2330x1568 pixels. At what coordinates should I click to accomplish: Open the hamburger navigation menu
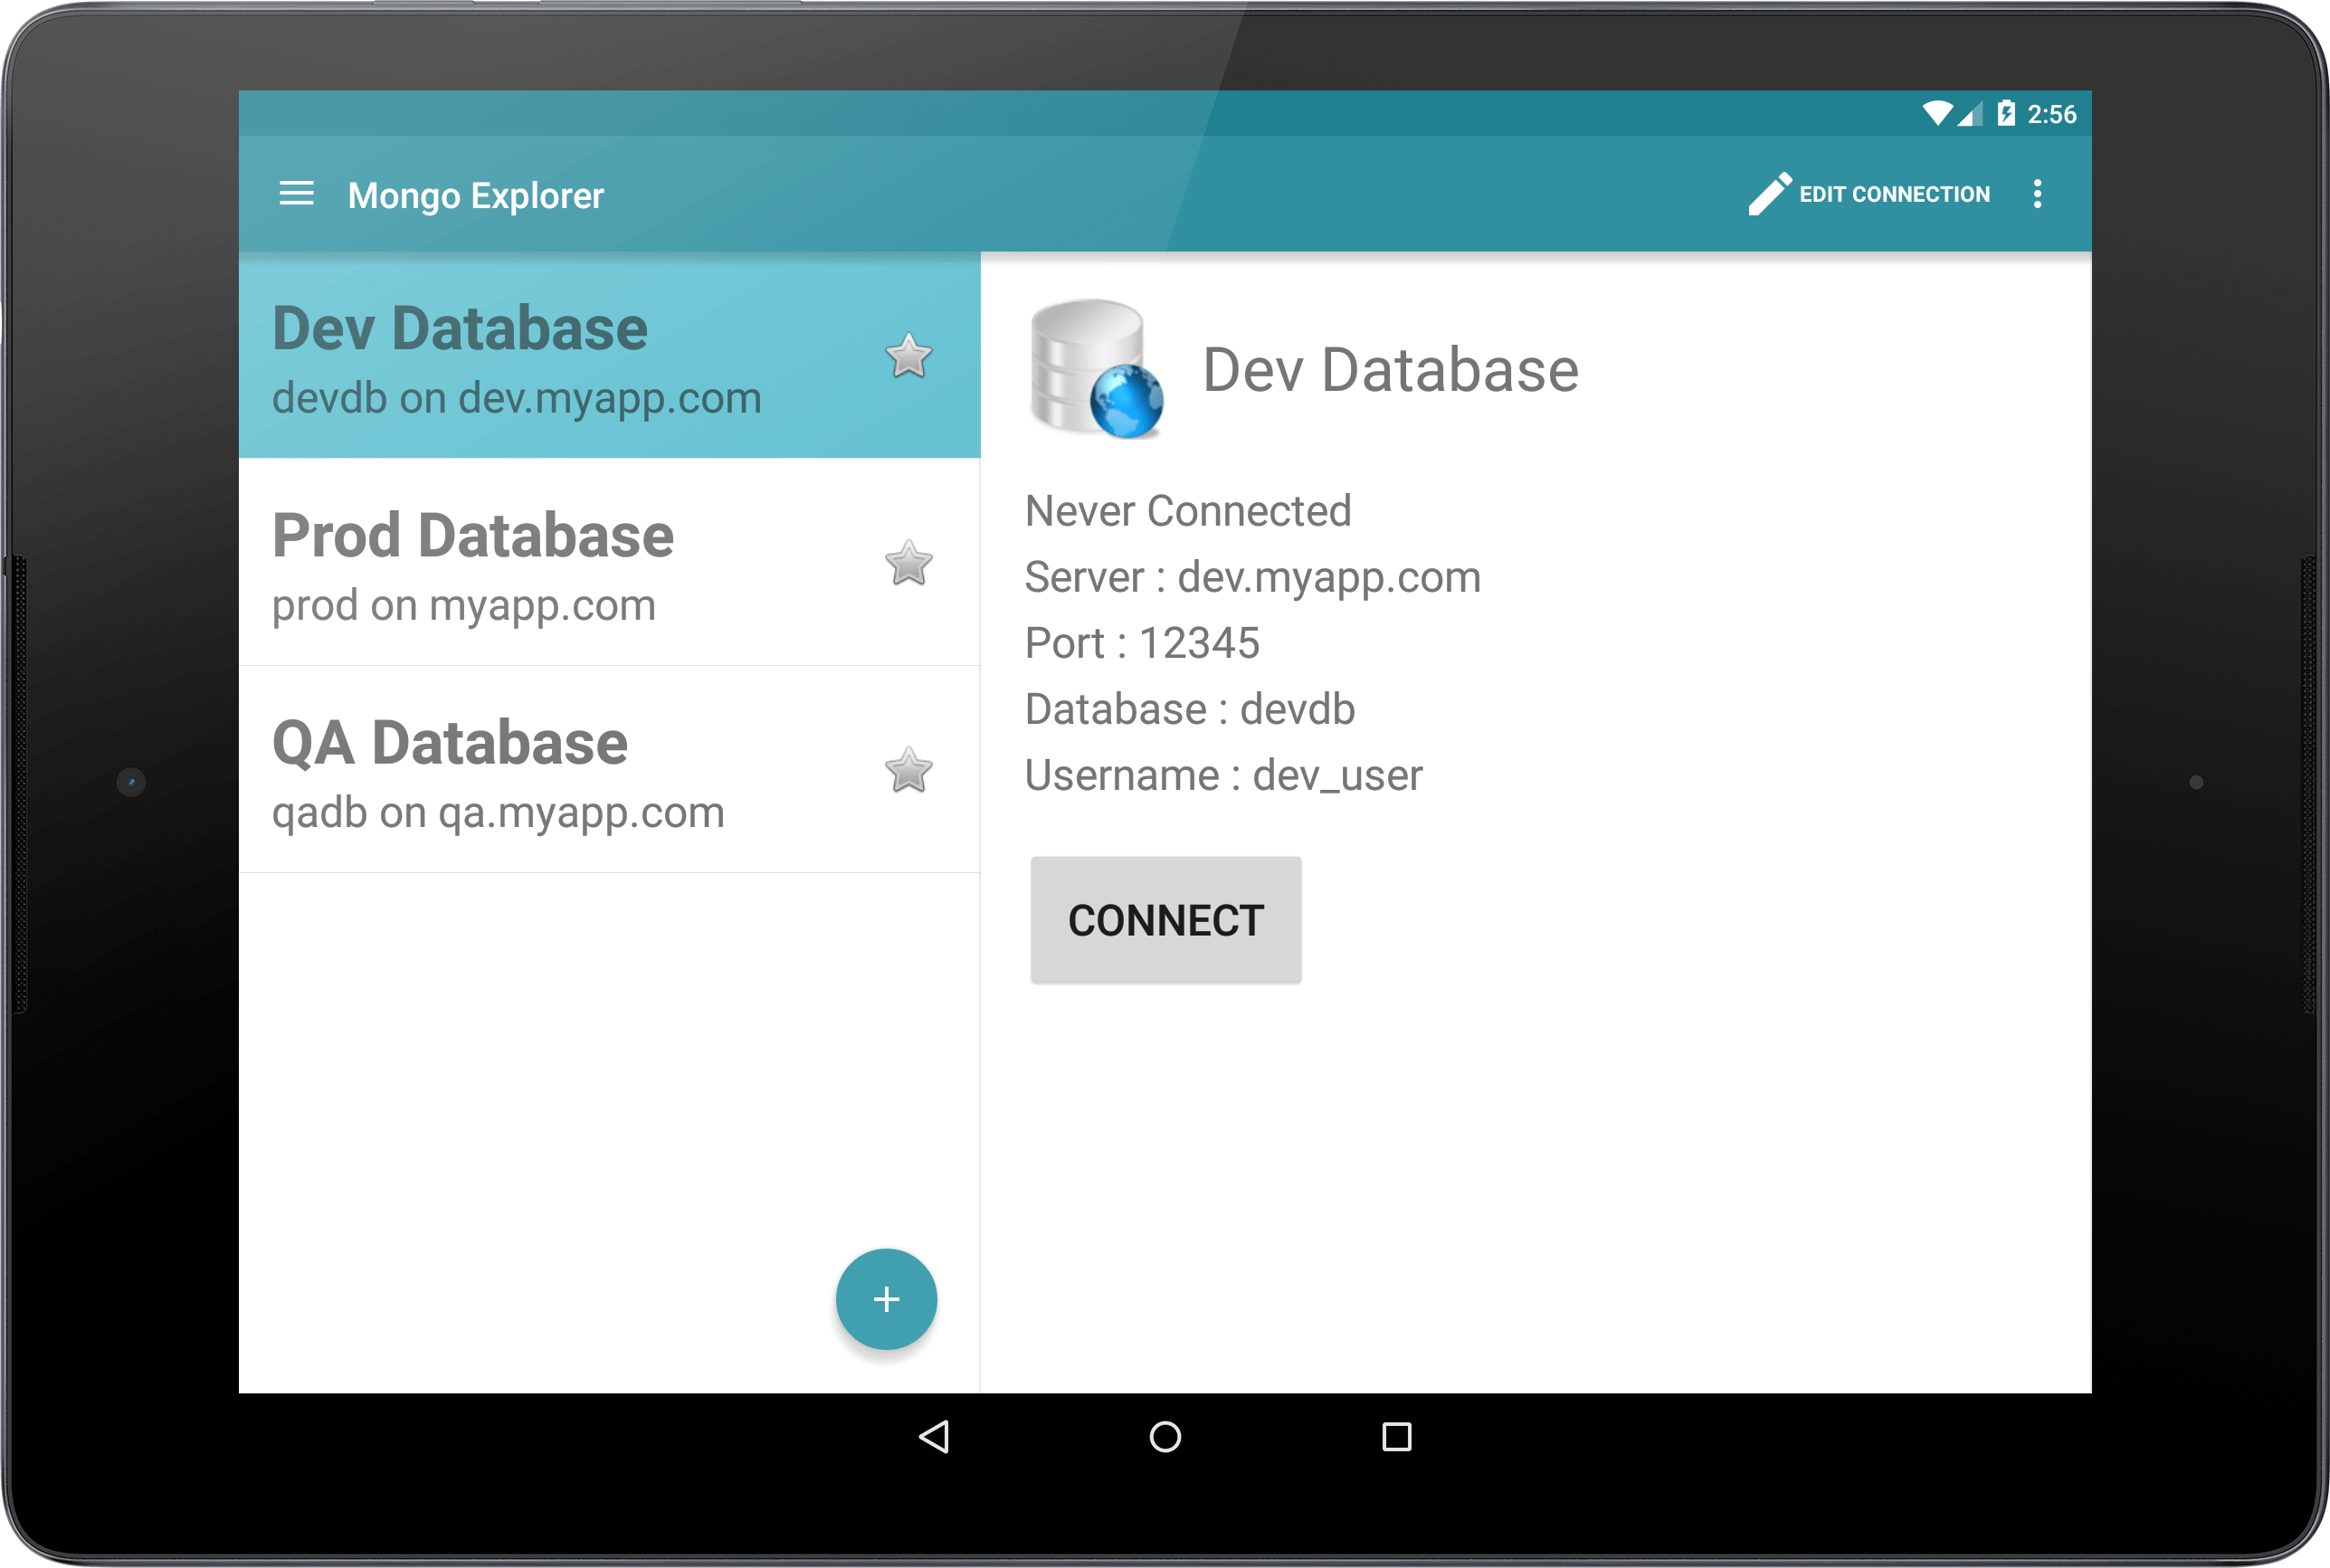(x=296, y=193)
